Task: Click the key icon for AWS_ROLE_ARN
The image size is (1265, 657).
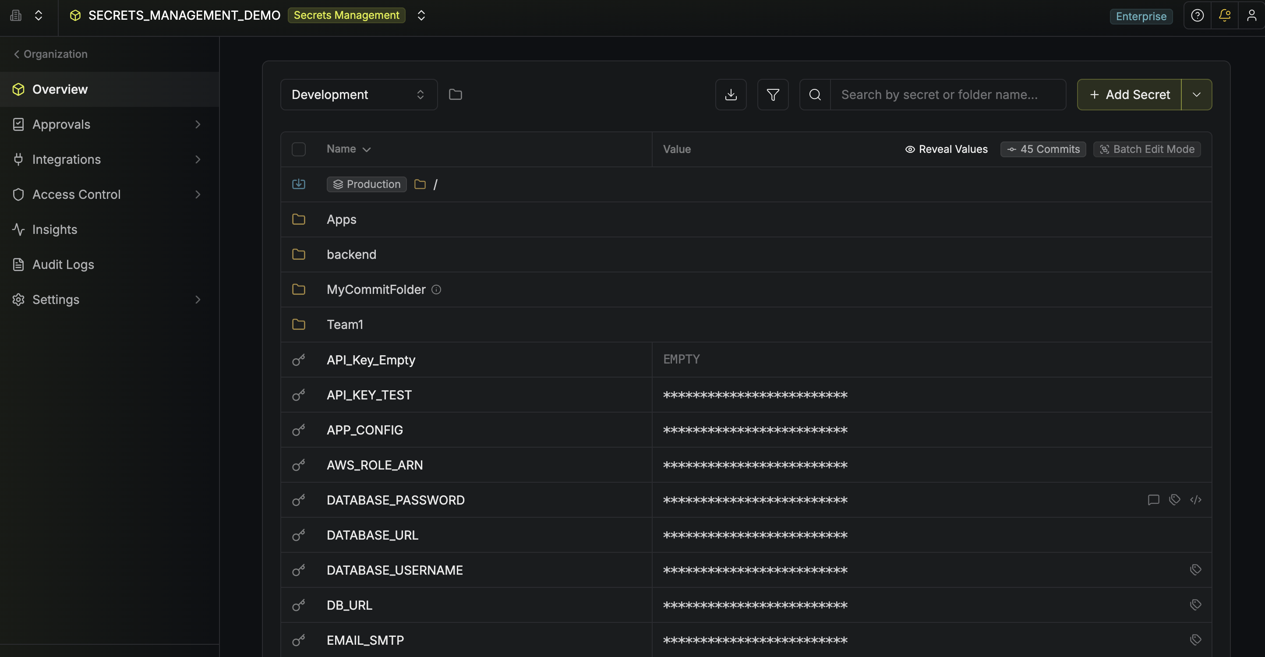Action: pos(299,465)
